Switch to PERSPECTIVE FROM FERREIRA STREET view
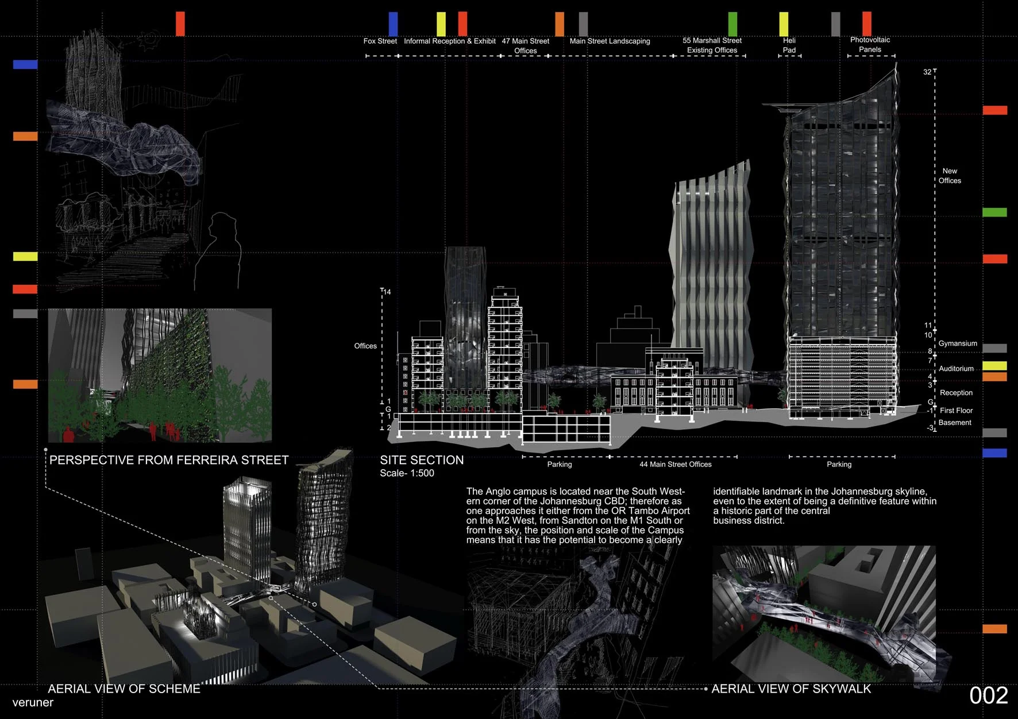 pos(169,460)
